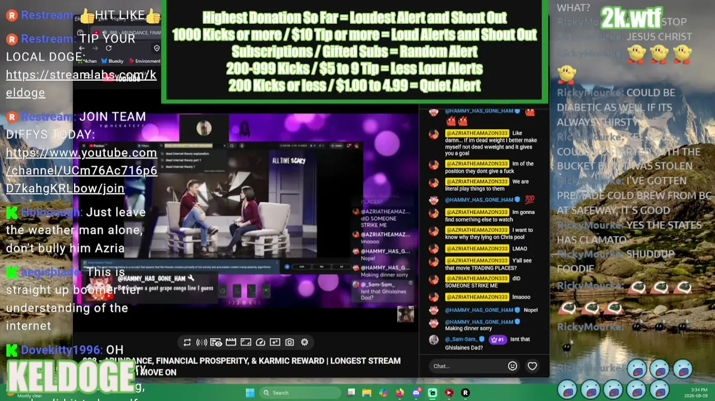This screenshot has height=401, width=715.
Task: Click 'I want to know why they lying' message
Action: [x=489, y=234]
